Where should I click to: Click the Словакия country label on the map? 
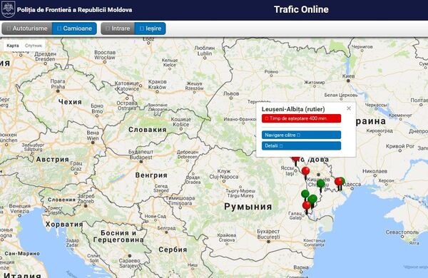148,130
